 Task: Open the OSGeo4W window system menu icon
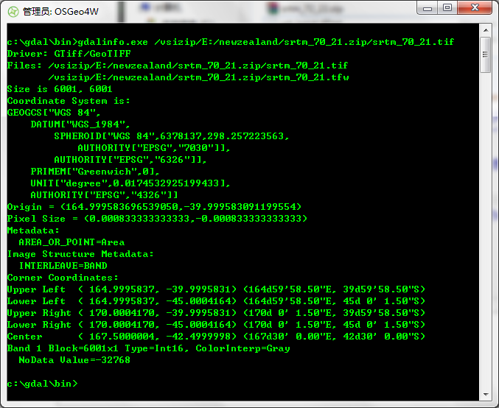click(x=13, y=12)
